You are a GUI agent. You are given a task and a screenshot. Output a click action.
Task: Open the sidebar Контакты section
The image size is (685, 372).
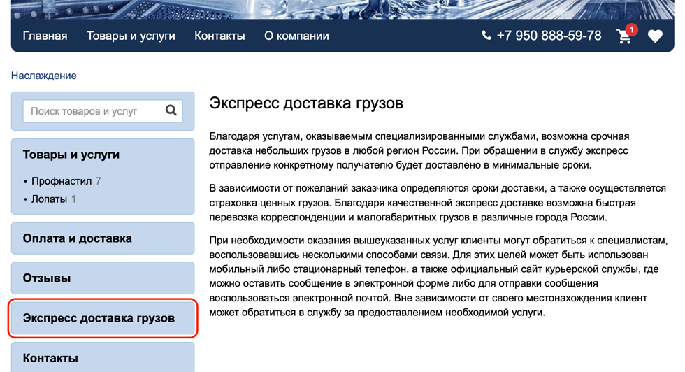point(103,357)
